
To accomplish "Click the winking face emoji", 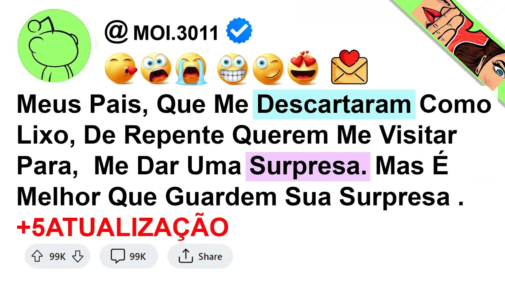I will point(268,69).
